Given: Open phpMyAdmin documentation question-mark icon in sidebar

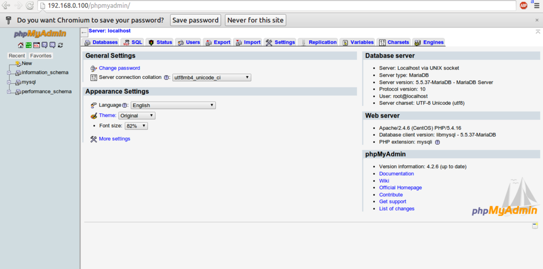Looking at the screenshot, I should click(45, 45).
